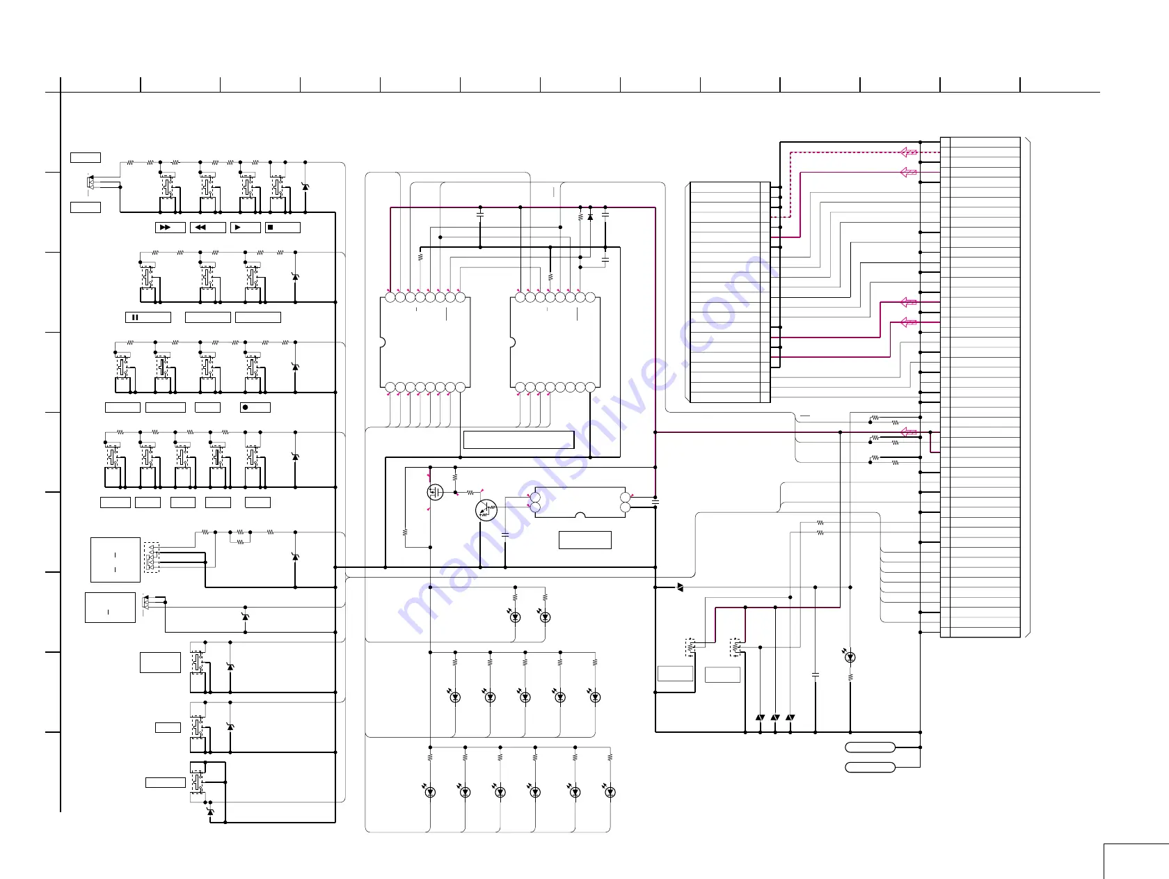Click the play triangle symbol label box
The image size is (1169, 879).
click(245, 228)
